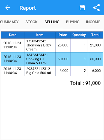Click the Price column header
The height and width of the screenshot is (140, 104).
pos(63,35)
